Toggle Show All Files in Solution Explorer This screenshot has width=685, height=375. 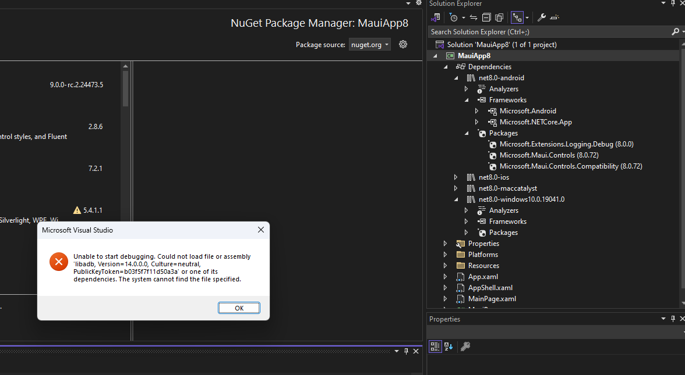pos(499,17)
